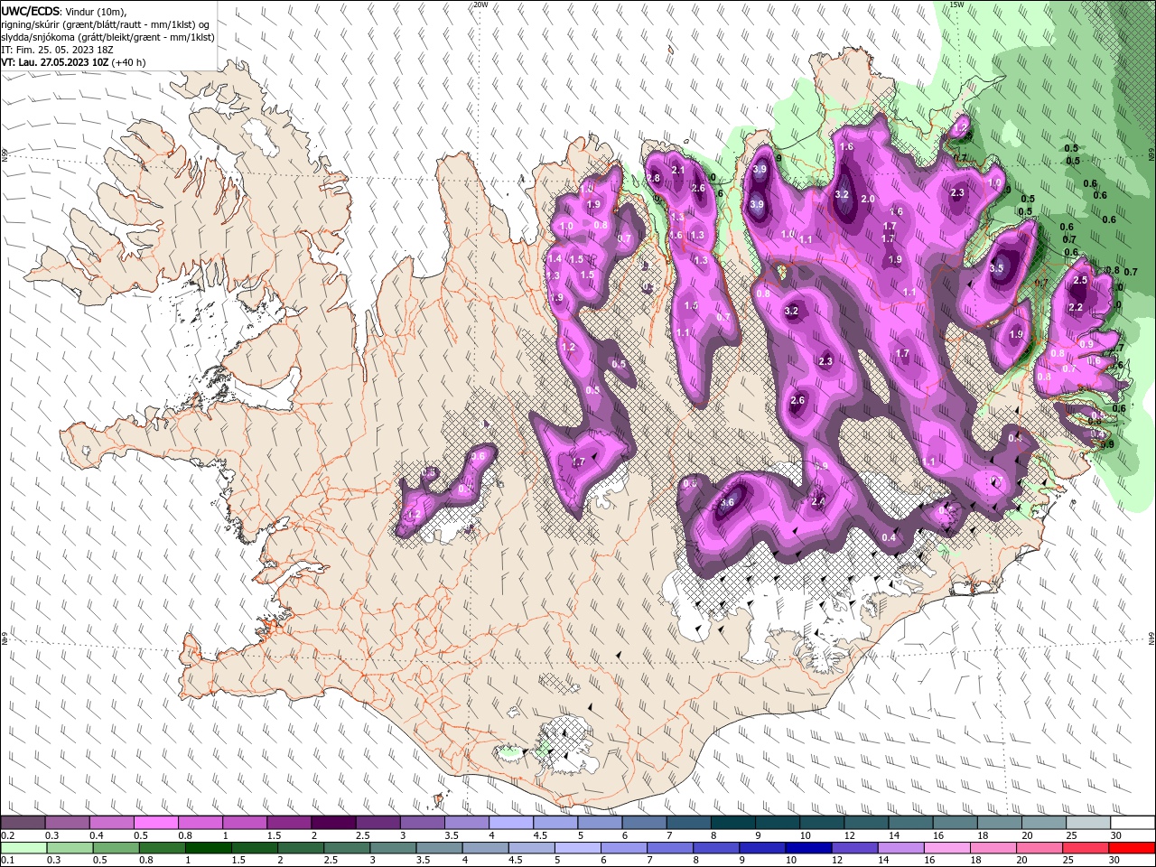Click the '20W' longitude label
This screenshot has width=1156, height=867.
point(480,5)
